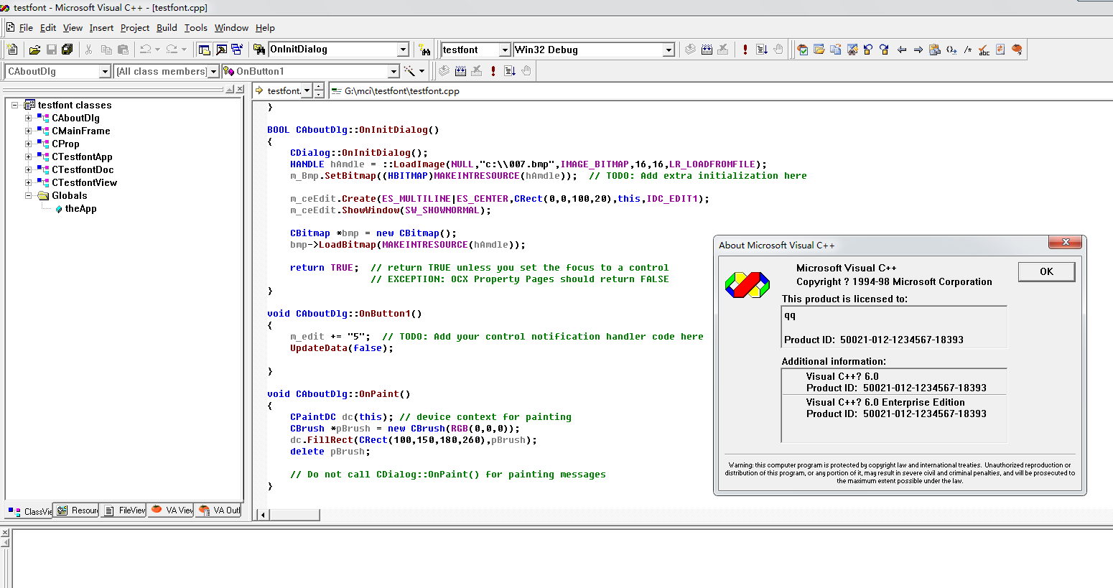1113x588 pixels.
Task: Switch to the ResourceView tab
Action: [x=78, y=510]
